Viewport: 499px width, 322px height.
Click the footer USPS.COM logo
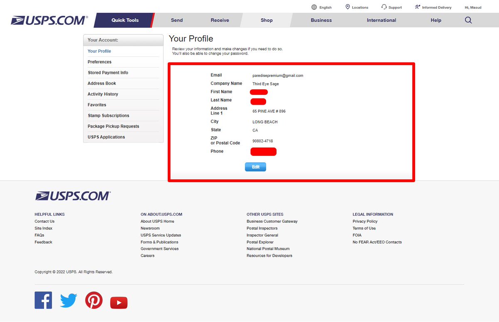coord(73,196)
